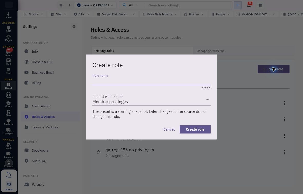This screenshot has width=303, height=194.
Task: Switch to the People tab
Action: (220, 14)
